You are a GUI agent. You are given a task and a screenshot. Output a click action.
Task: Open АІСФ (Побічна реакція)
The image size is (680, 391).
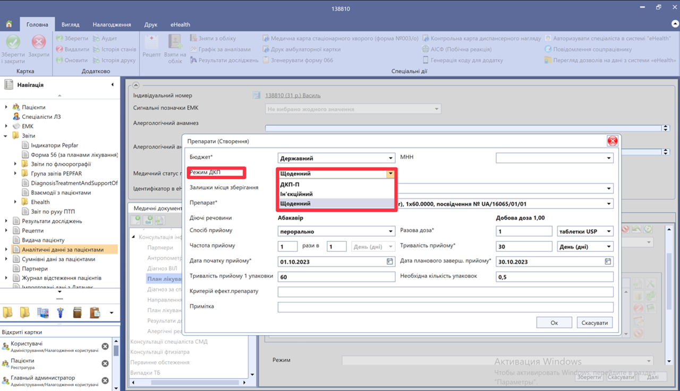[x=457, y=49]
